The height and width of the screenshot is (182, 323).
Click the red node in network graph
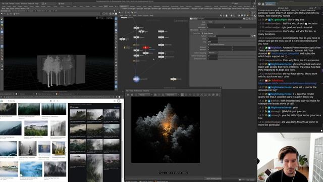pyautogui.click(x=146, y=48)
